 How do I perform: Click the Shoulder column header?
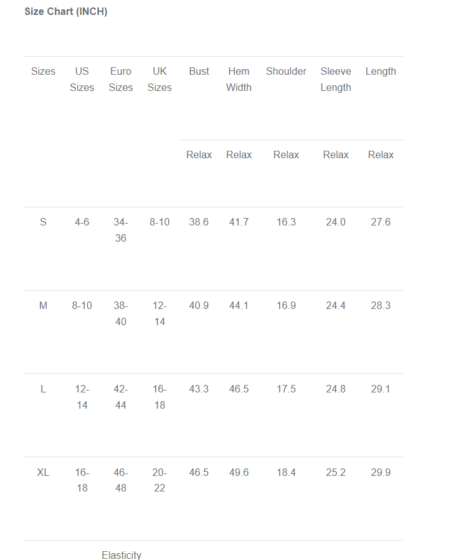click(x=286, y=71)
